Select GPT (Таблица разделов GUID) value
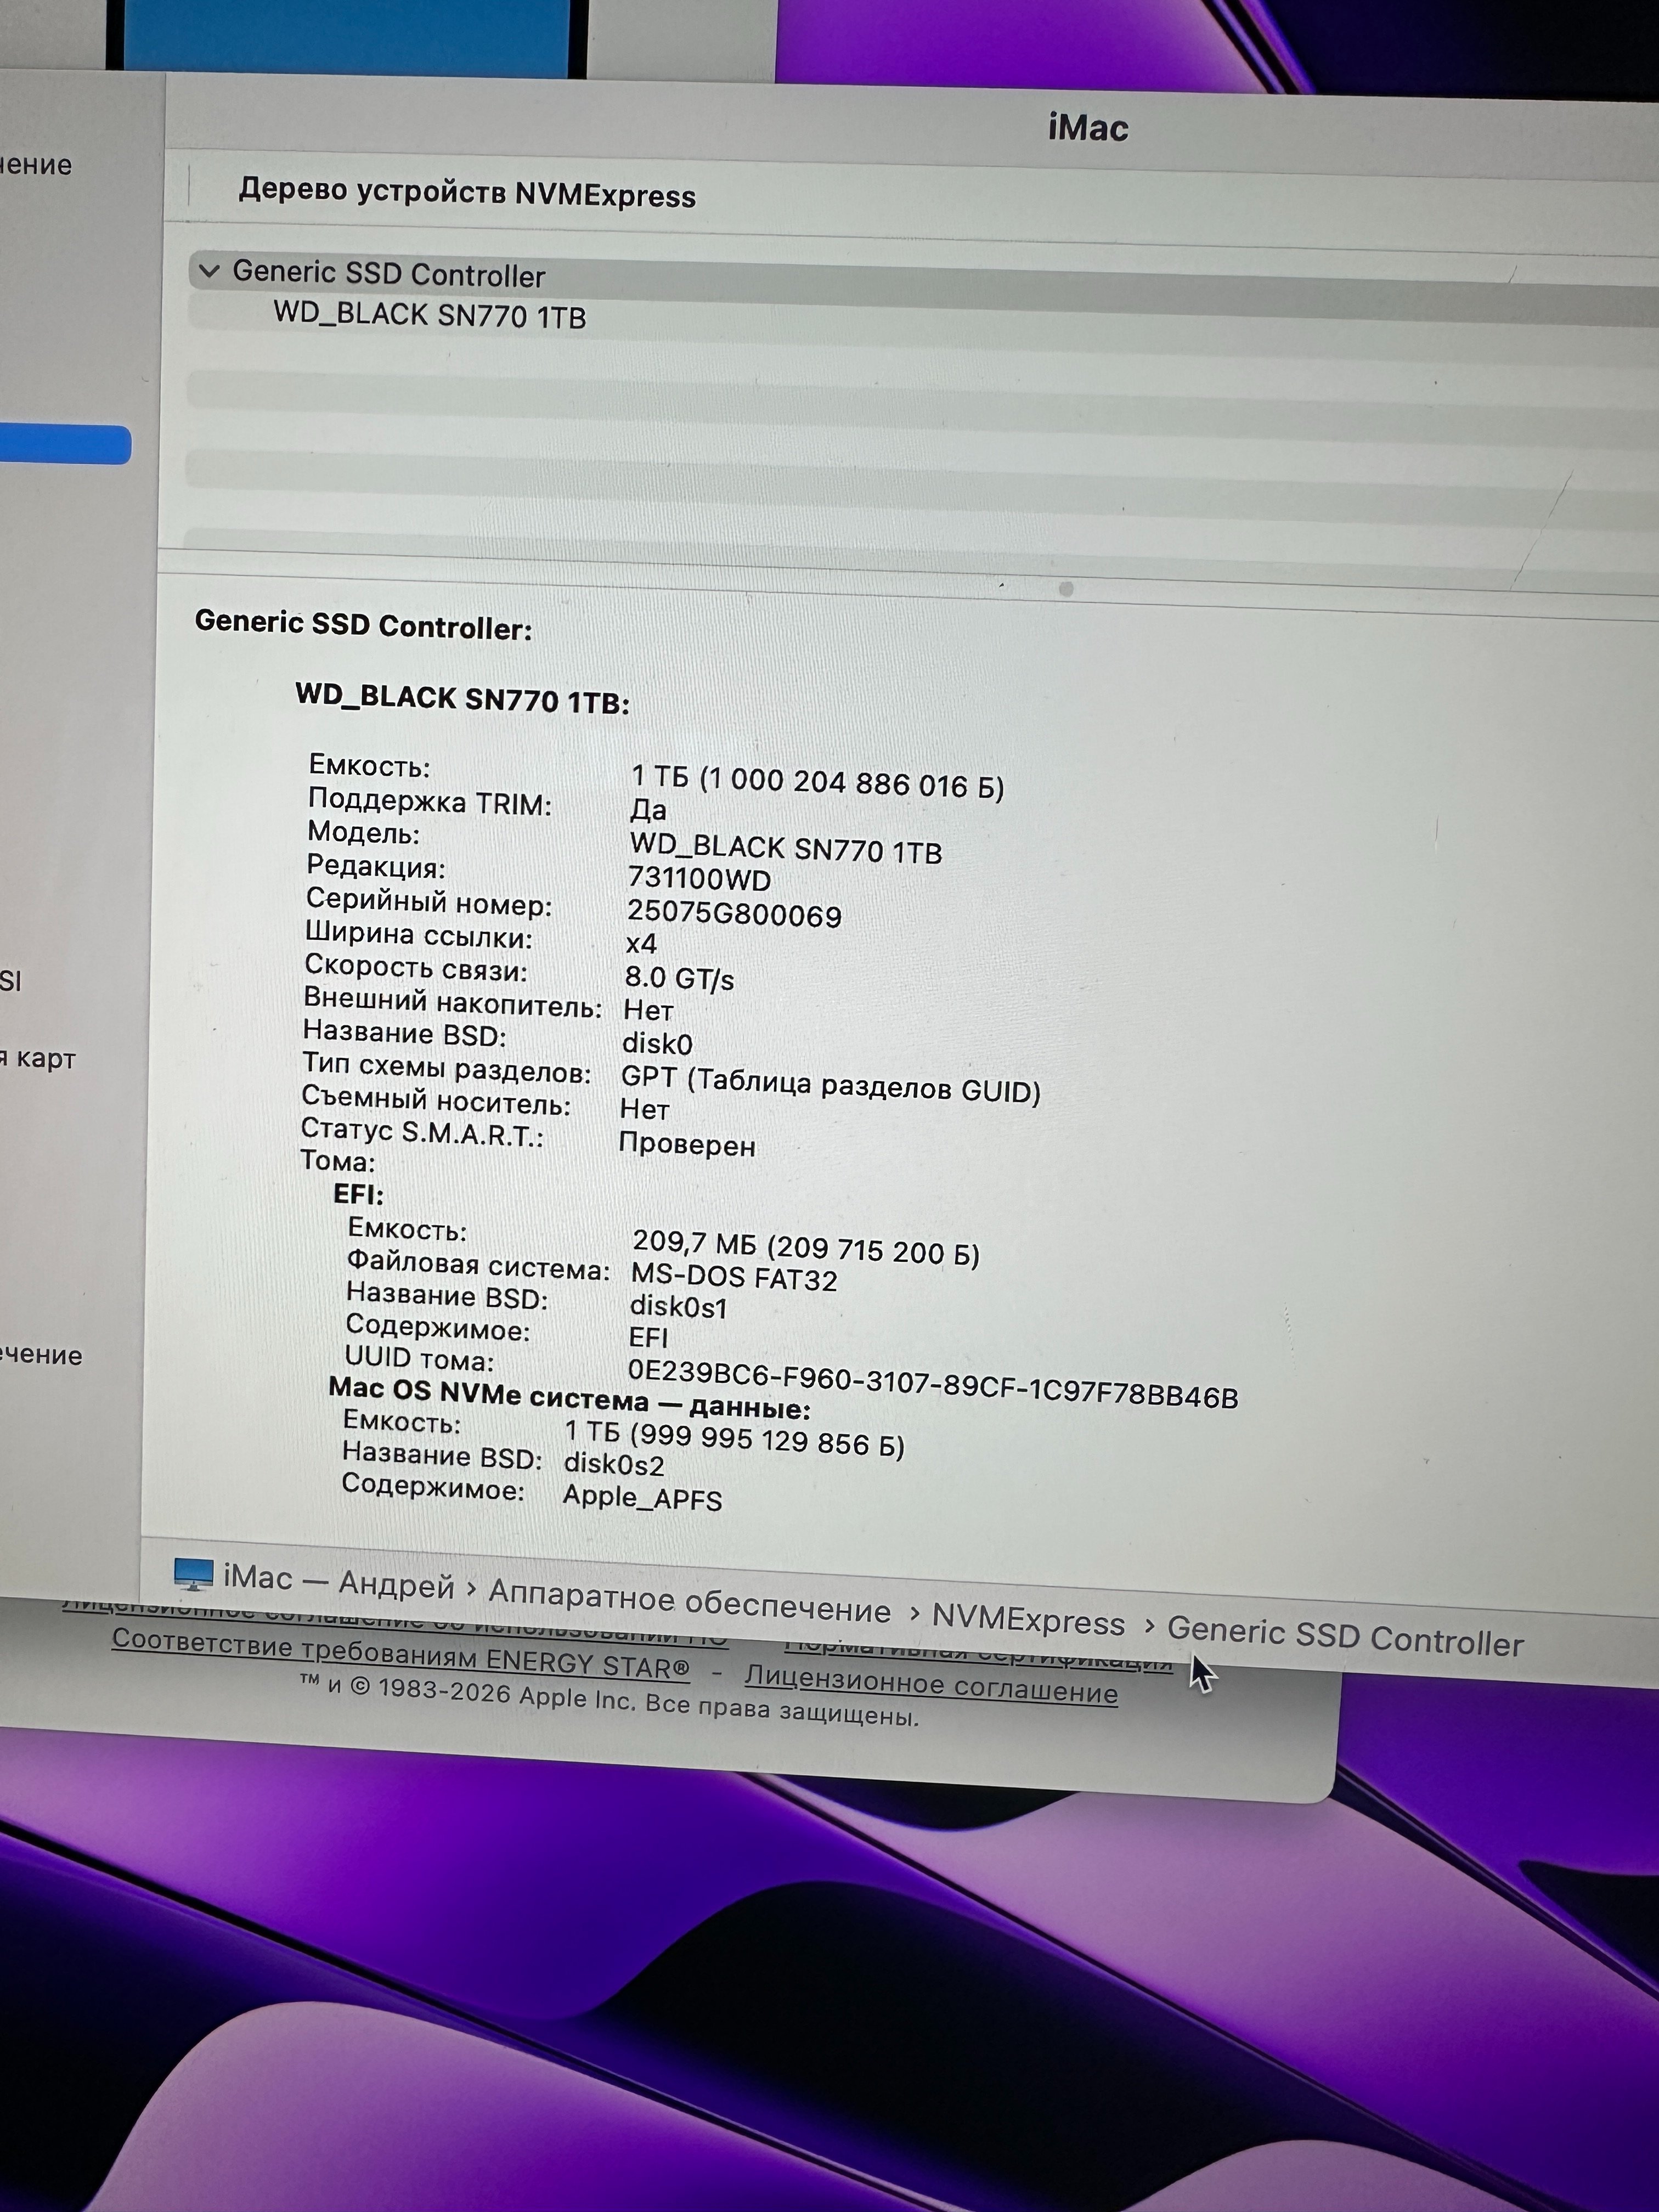Screen dimensions: 1659x2212 point(830,1084)
